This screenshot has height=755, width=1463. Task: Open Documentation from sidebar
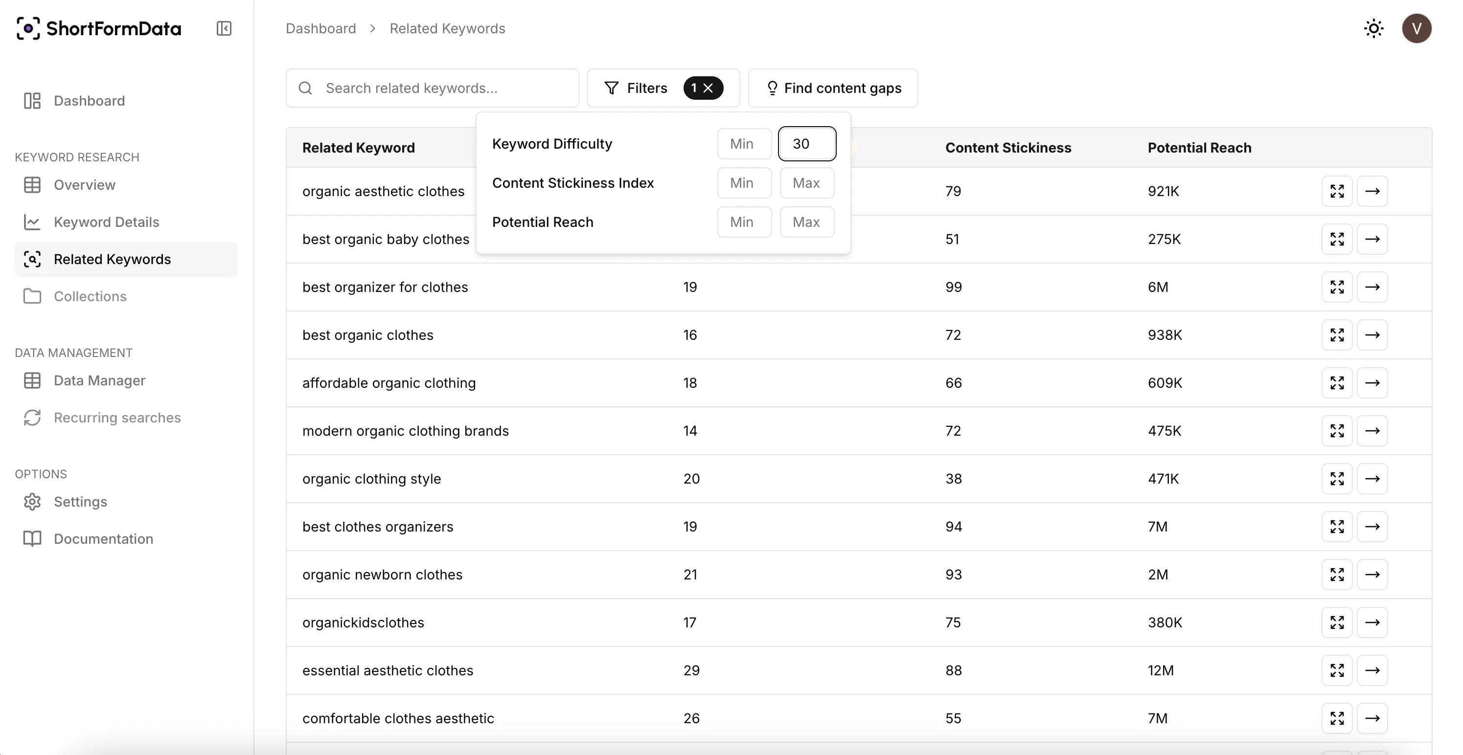tap(126, 539)
